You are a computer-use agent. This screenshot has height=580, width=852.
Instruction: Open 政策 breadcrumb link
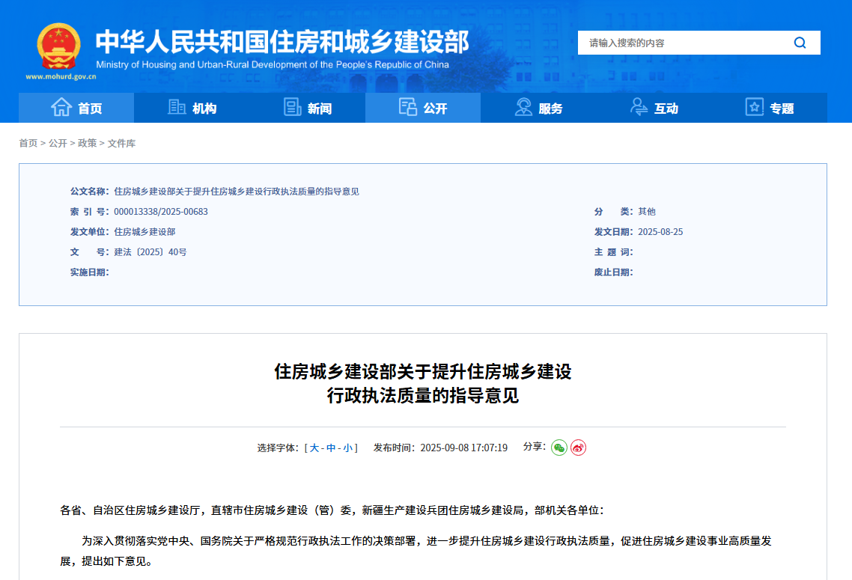[87, 143]
